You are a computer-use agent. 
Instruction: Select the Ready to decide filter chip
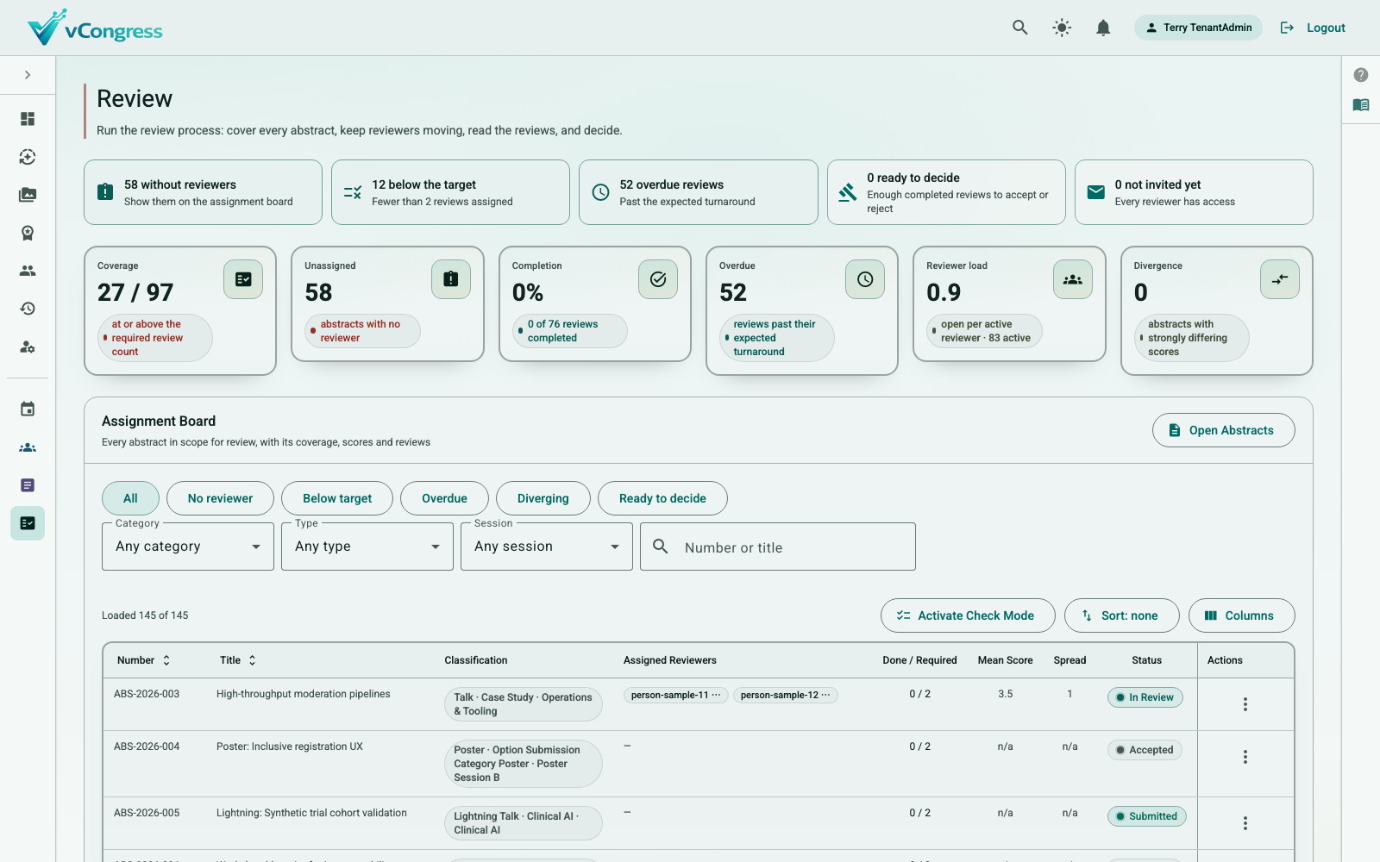click(x=662, y=498)
